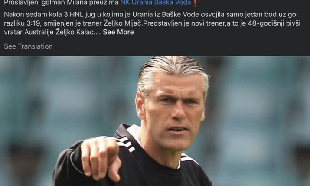The width and height of the screenshot is (310, 186).
Task: Click the red exclamation mark emoji
Action: 195,3
